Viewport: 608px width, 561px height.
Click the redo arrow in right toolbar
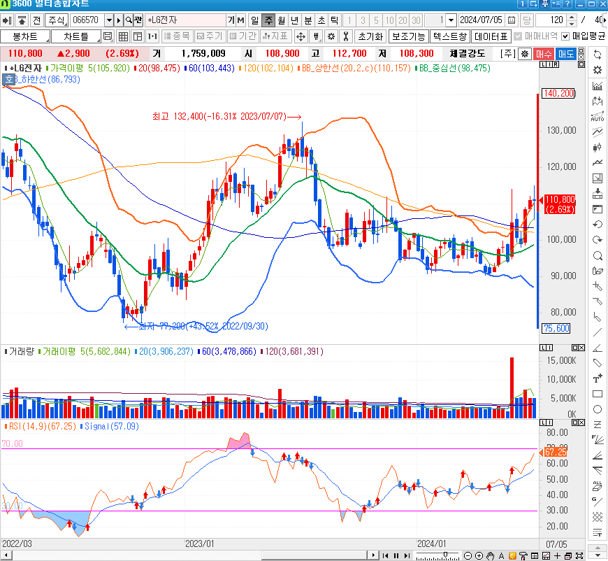[x=598, y=240]
